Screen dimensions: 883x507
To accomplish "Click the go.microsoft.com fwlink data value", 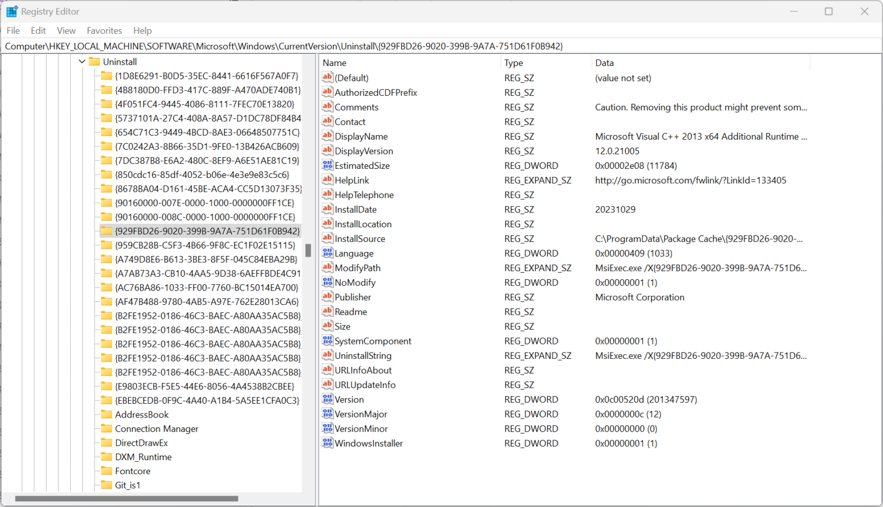I will click(x=690, y=180).
